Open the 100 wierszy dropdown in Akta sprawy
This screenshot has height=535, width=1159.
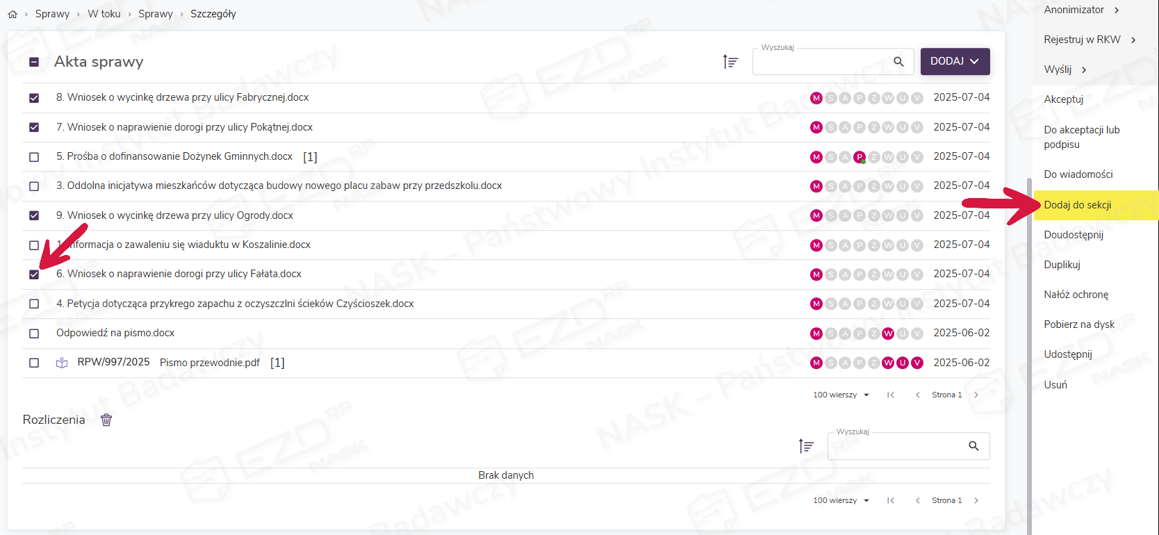pos(841,395)
